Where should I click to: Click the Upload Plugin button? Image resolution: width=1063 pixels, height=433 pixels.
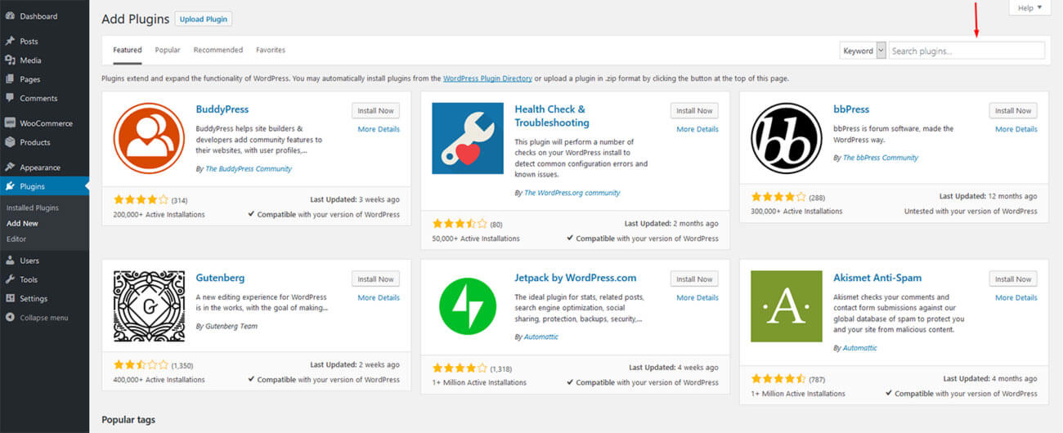[204, 19]
